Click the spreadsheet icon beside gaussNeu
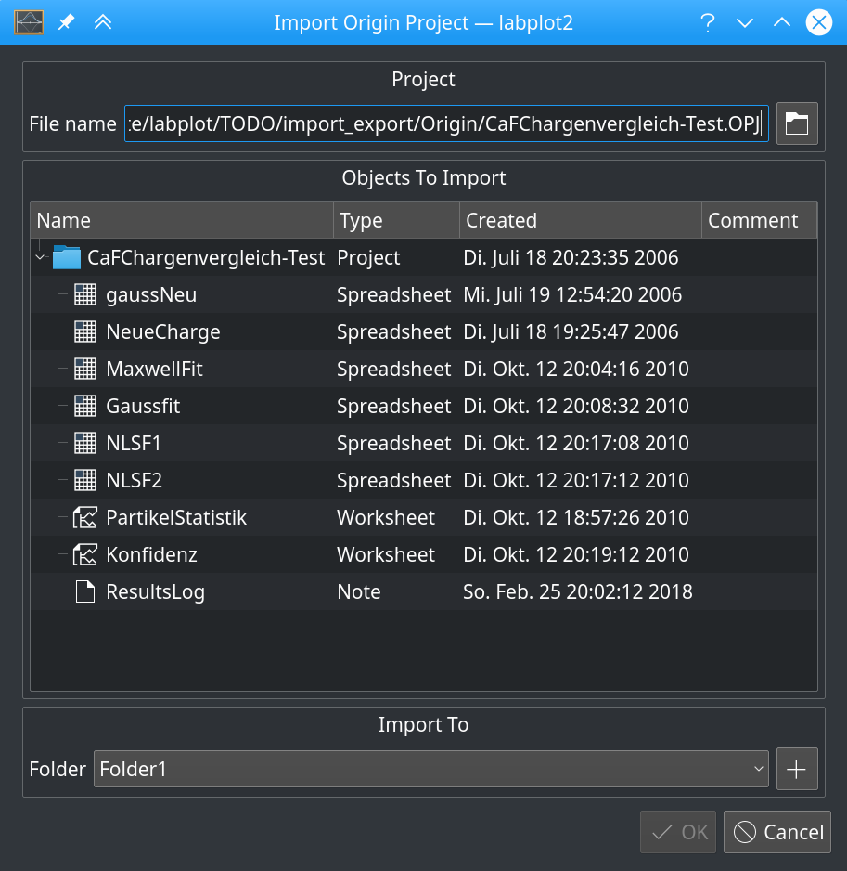The width and height of the screenshot is (847, 871). click(84, 294)
